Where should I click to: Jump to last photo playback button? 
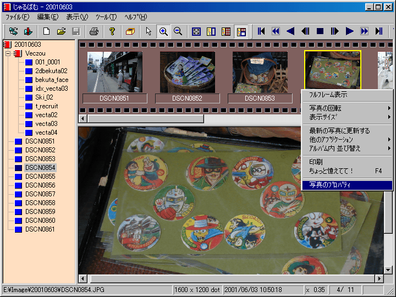[x=379, y=31]
